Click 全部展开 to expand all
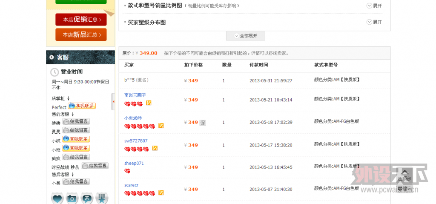 pyautogui.click(x=246, y=36)
